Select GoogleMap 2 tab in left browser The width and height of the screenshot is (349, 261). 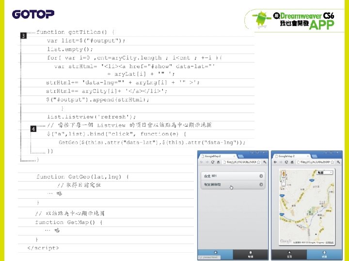click(x=218, y=156)
